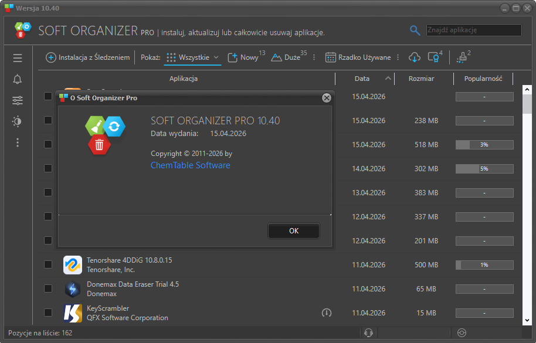
Task: Check the checkbox of the 238 MB row
Action: (48, 120)
